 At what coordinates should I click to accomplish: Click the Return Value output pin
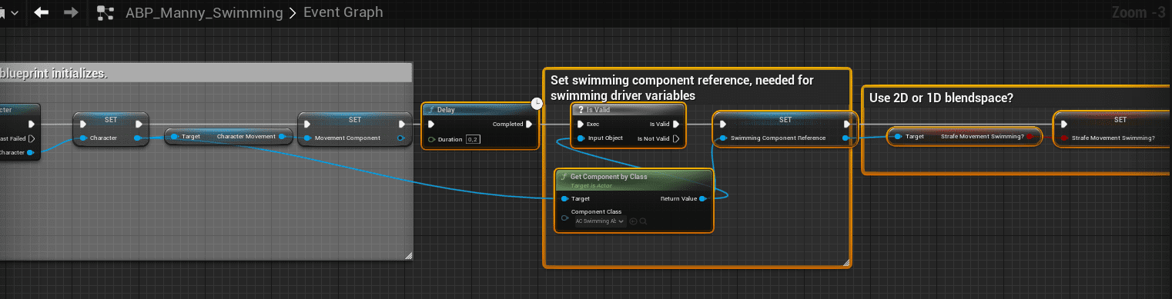(x=702, y=198)
